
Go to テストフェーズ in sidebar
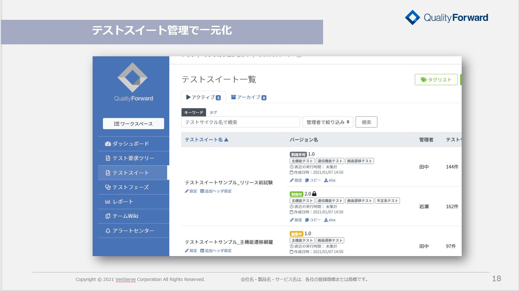[x=134, y=187]
